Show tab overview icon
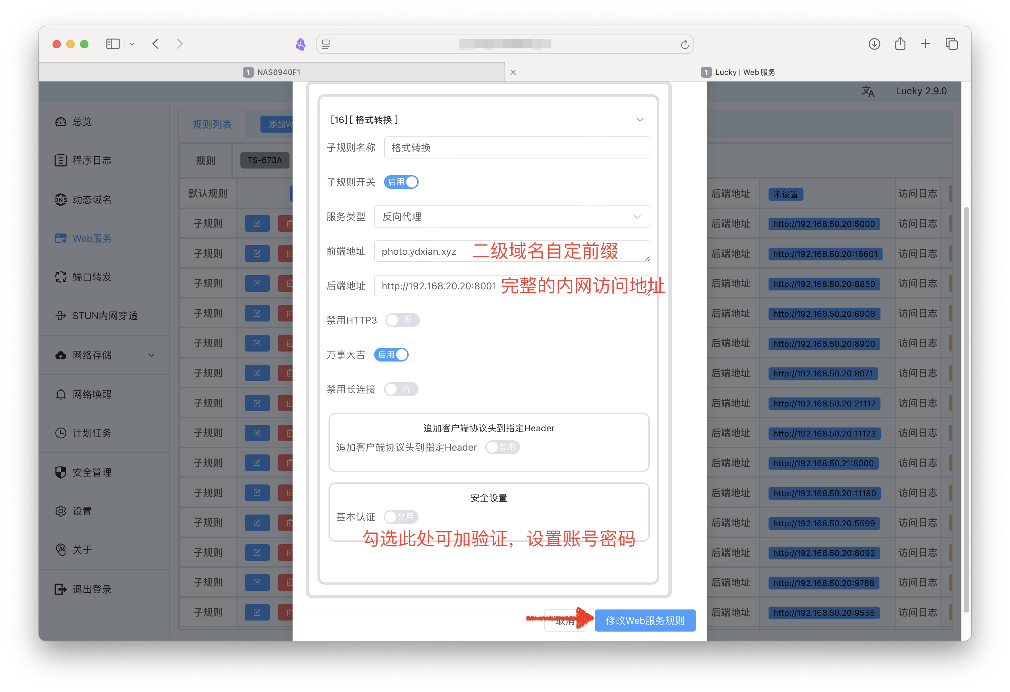Viewport: 1010px width, 692px height. coord(951,44)
